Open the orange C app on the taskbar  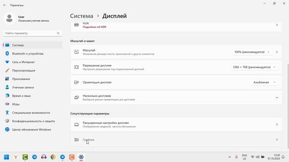(x=72, y=157)
